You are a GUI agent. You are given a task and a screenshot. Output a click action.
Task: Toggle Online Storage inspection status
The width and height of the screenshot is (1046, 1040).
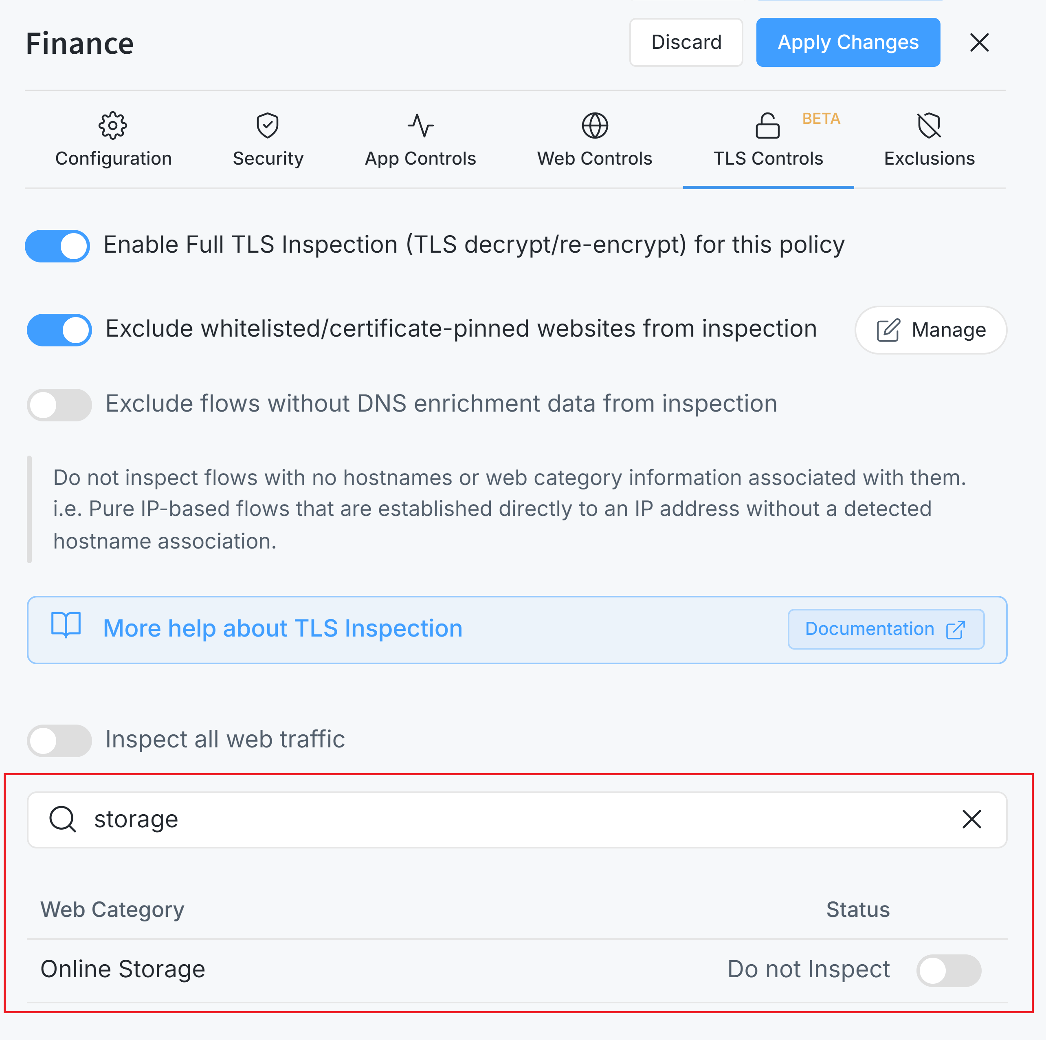point(948,970)
